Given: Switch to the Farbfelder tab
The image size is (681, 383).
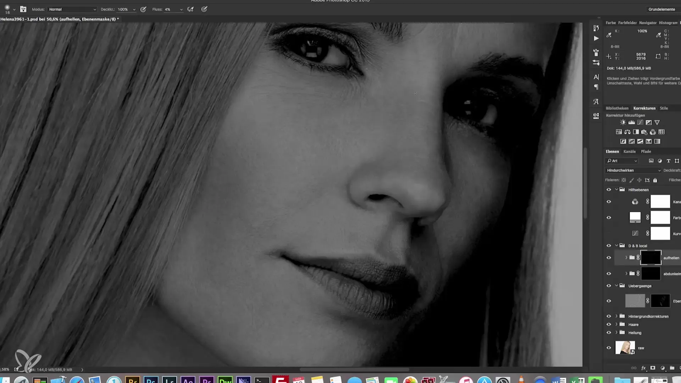Looking at the screenshot, I should [627, 23].
